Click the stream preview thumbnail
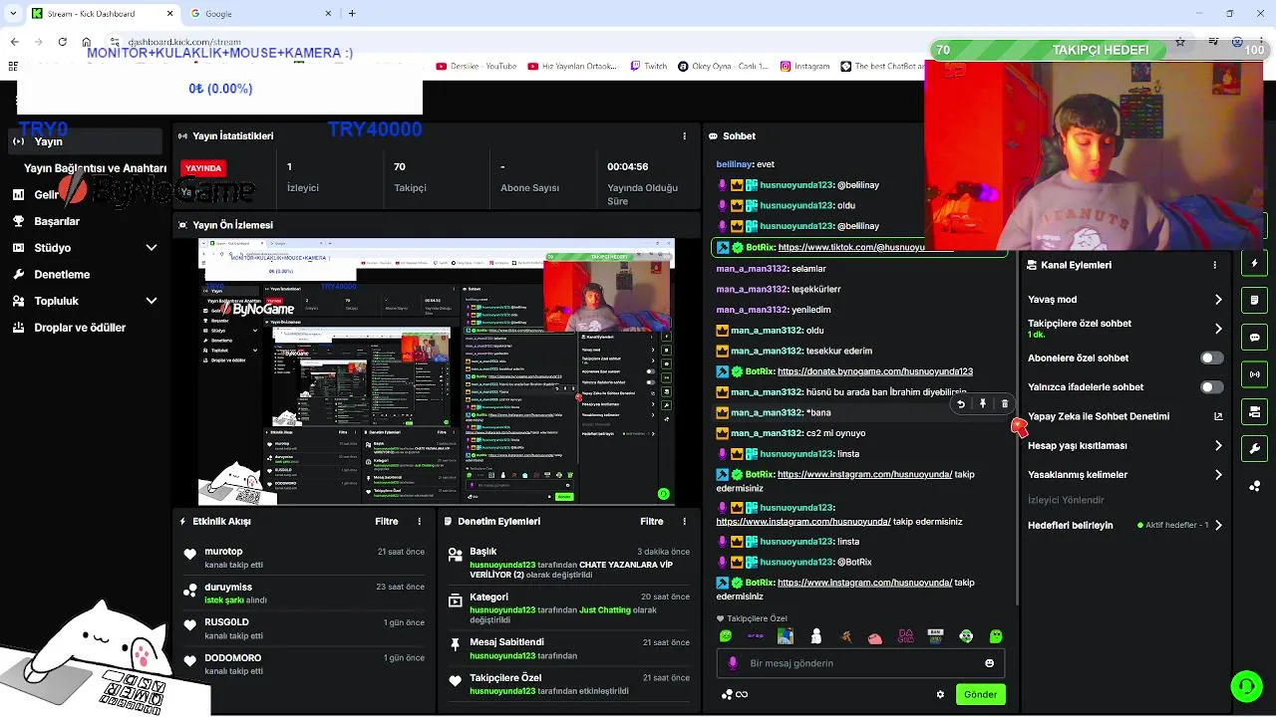1276x717 pixels. [437, 371]
